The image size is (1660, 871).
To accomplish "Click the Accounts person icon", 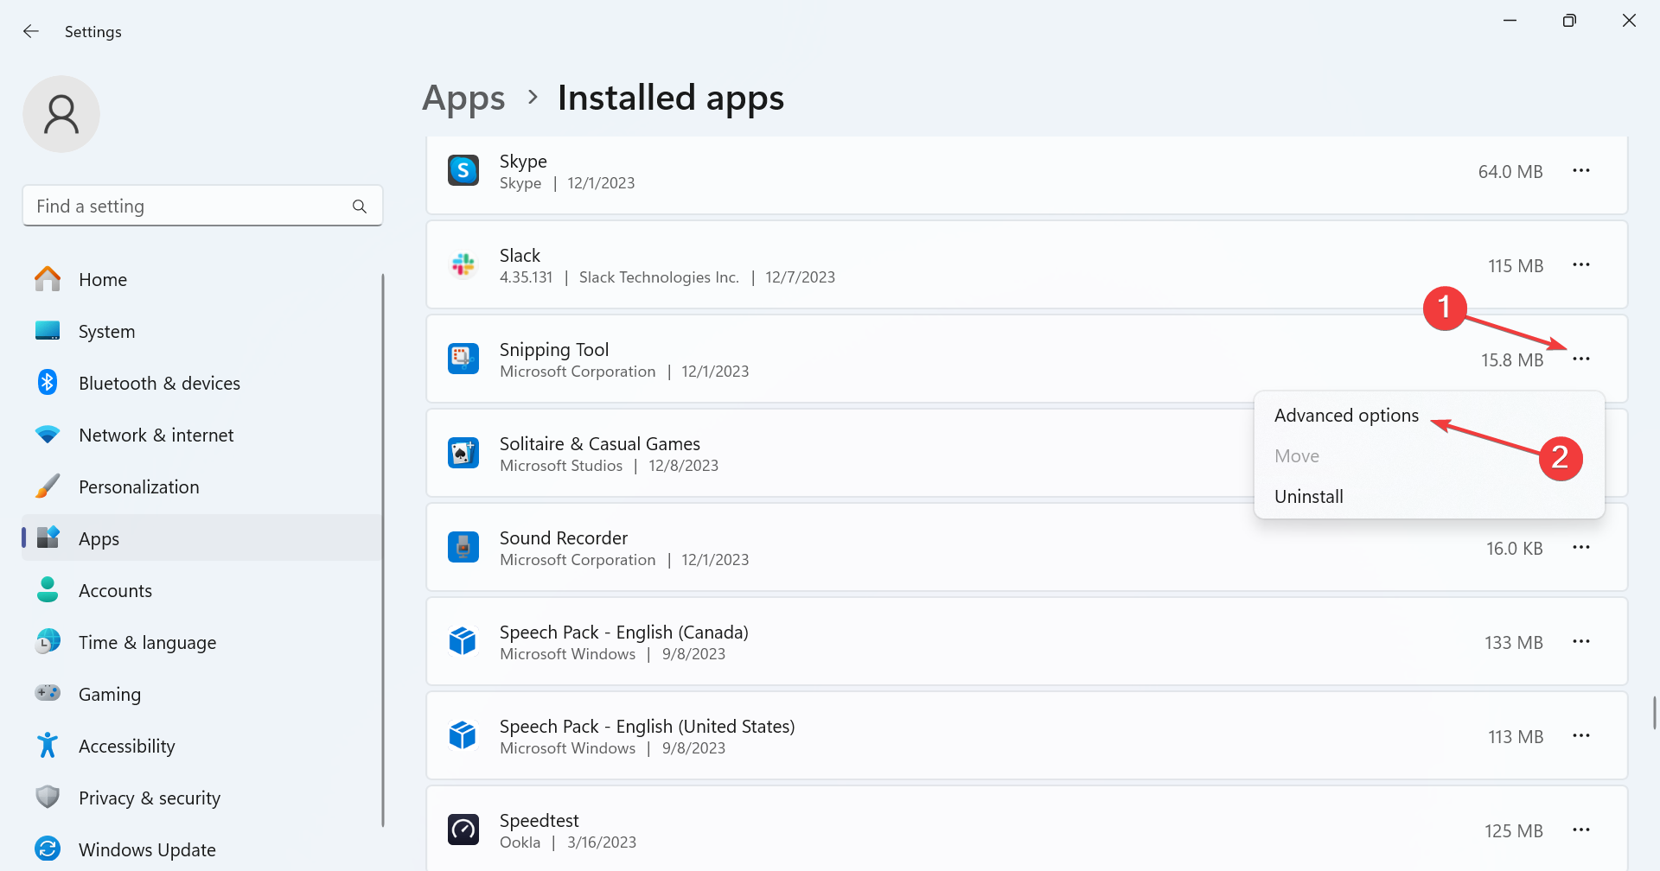I will click(48, 589).
